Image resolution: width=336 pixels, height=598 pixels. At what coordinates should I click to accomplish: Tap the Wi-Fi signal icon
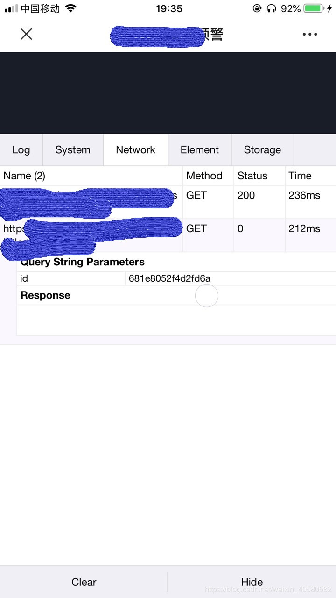pos(70,8)
